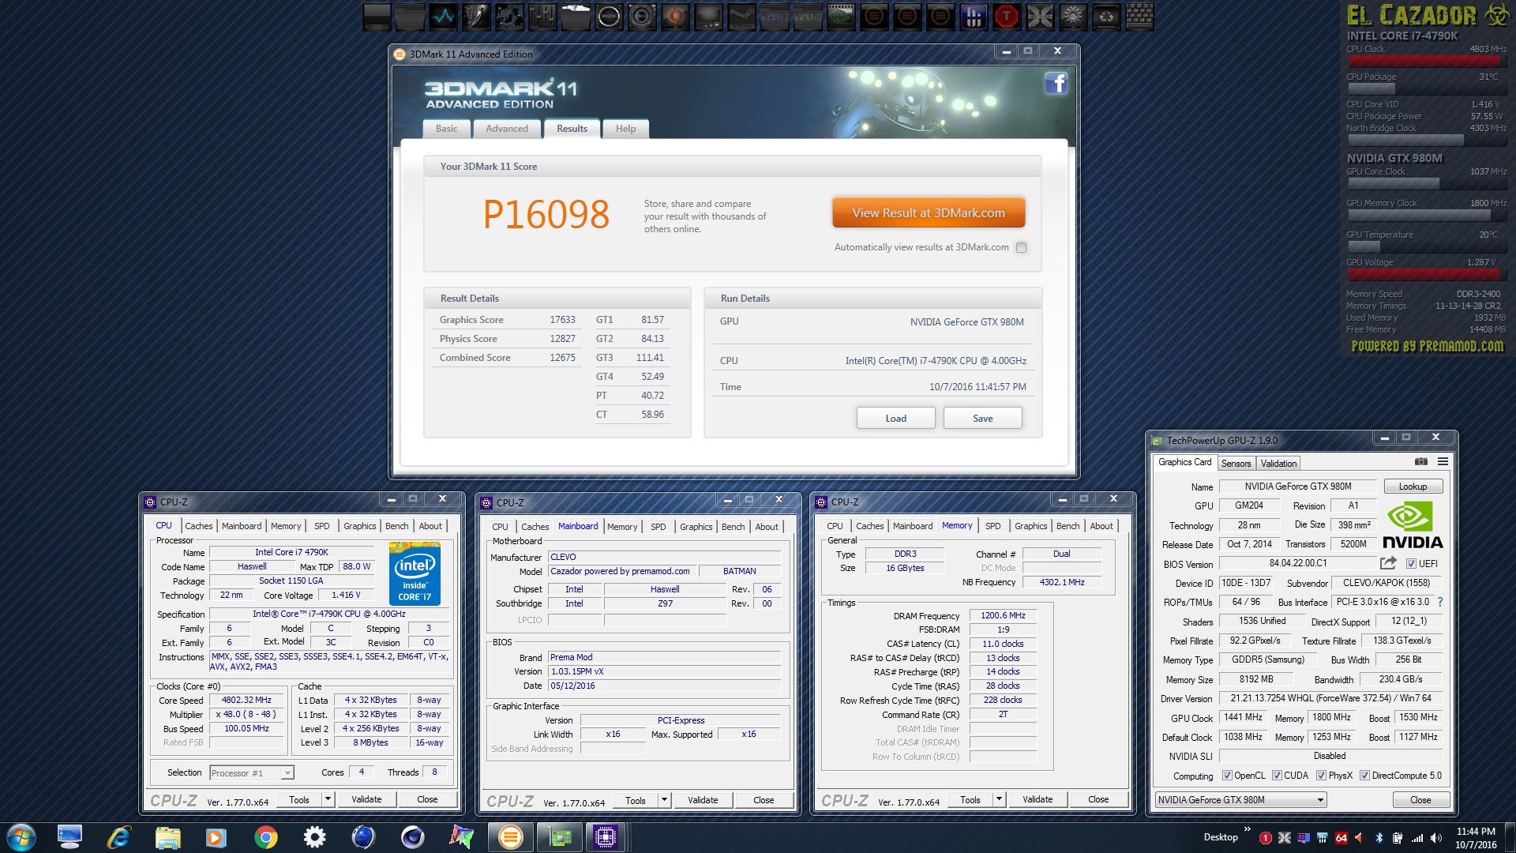This screenshot has height=853, width=1516.
Task: Toggle the DirectCompute 5.0 checkbox
Action: (x=1364, y=776)
